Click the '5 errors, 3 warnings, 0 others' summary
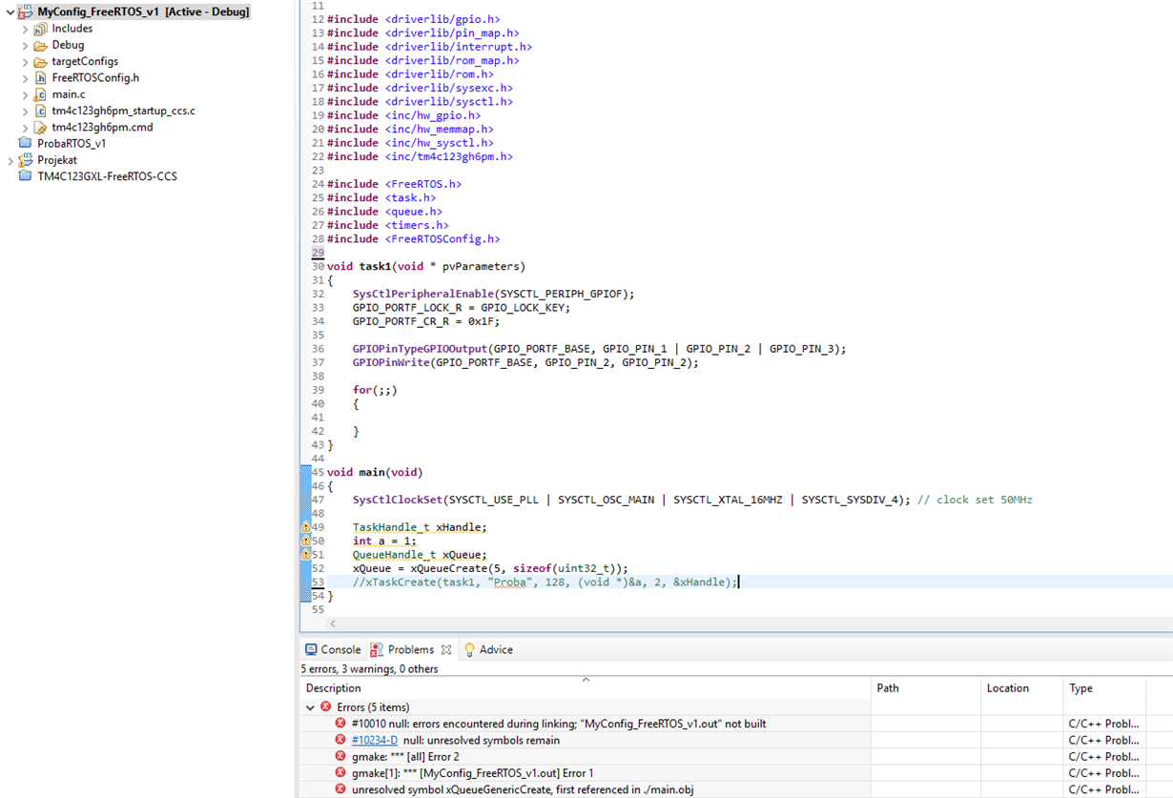 369,669
